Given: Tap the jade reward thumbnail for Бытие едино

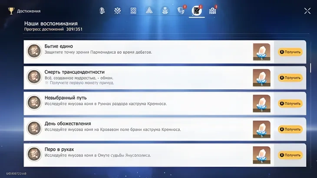Looking at the screenshot, I should 261,52.
